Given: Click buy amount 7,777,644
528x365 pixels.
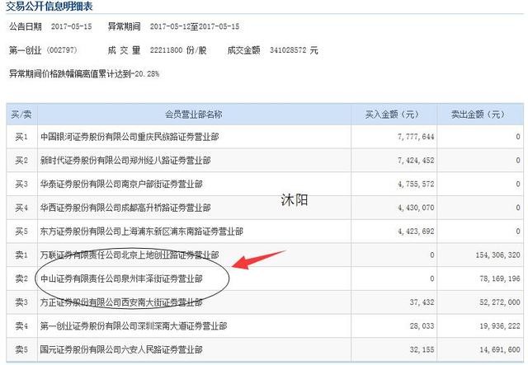Looking at the screenshot, I should (416, 137).
